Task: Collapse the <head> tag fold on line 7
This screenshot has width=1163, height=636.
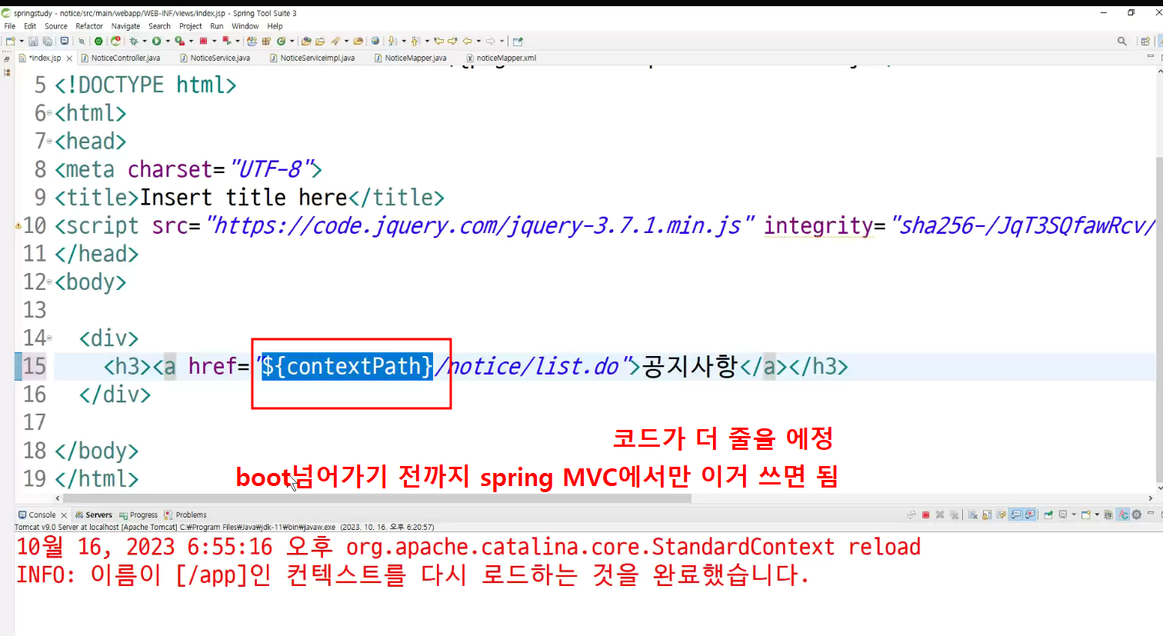Action: pyautogui.click(x=49, y=142)
